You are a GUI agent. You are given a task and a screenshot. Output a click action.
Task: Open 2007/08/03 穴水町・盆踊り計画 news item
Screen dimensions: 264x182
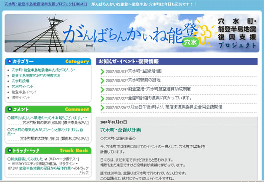(x=133, y=71)
